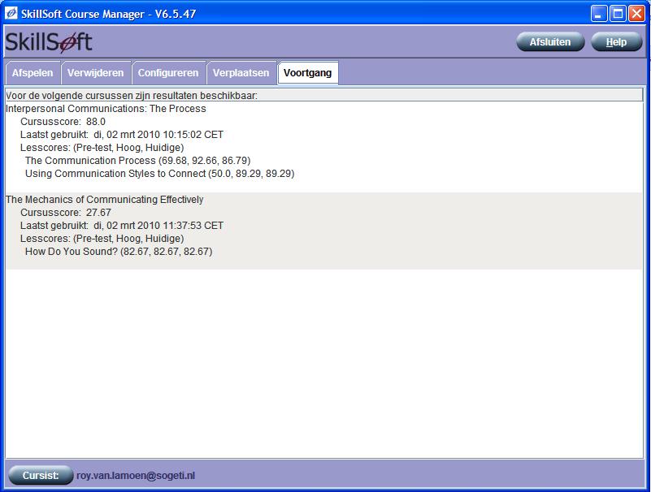Select The Mechanics of Communicating Effectively course

tap(104, 199)
